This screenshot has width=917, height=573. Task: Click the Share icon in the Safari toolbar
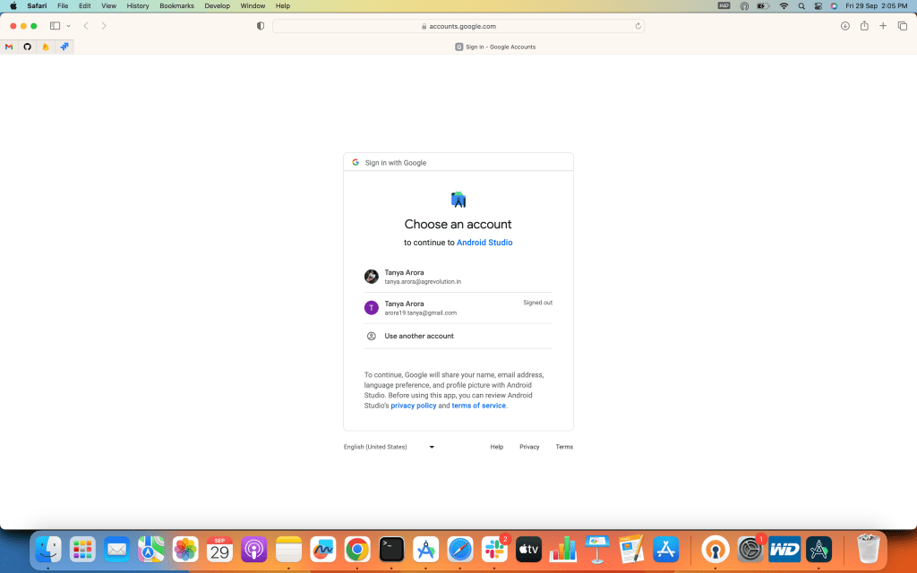click(x=864, y=26)
